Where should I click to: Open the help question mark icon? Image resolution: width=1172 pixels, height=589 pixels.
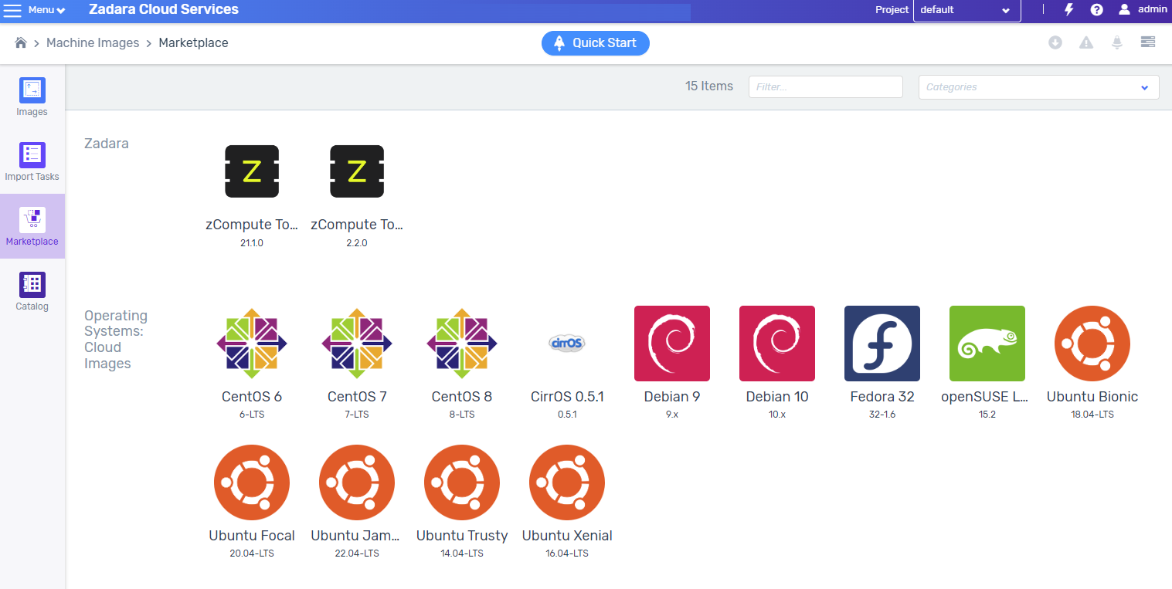click(1096, 10)
